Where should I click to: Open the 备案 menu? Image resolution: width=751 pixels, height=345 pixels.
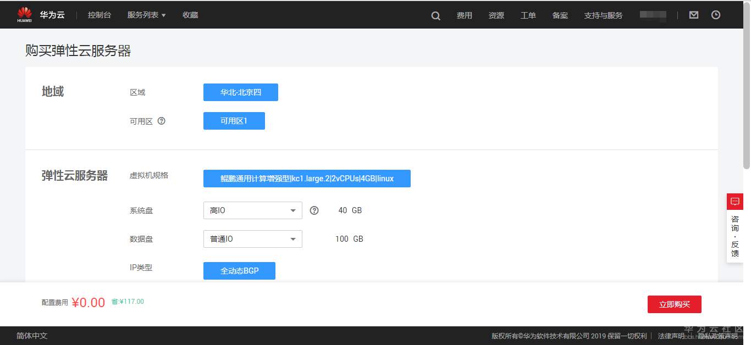pos(560,15)
